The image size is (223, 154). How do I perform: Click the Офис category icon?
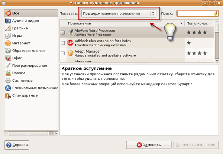click(8, 58)
